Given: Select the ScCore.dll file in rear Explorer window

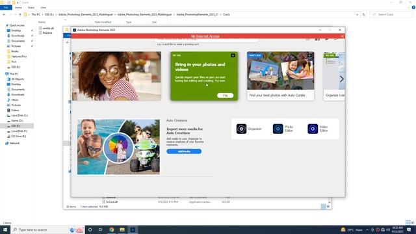Looking at the screenshot, I should tap(112, 202).
